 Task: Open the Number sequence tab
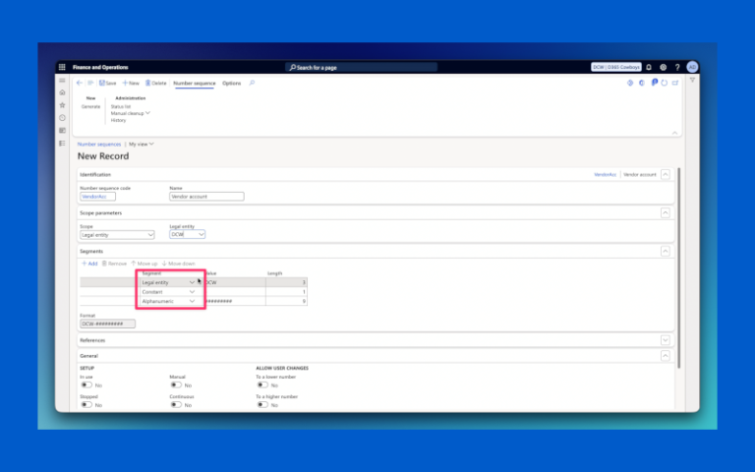(194, 83)
